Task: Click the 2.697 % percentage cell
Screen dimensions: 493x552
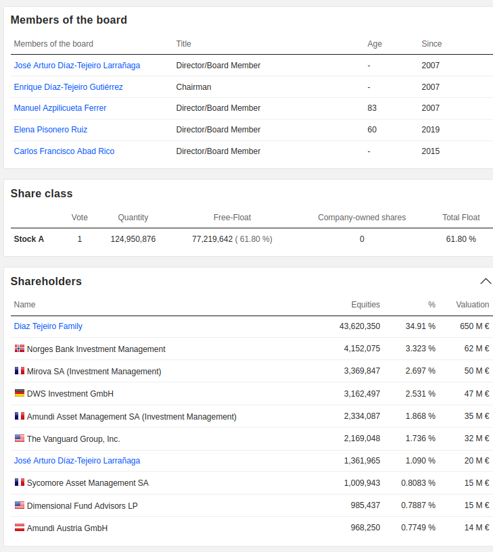Action: [x=421, y=371]
